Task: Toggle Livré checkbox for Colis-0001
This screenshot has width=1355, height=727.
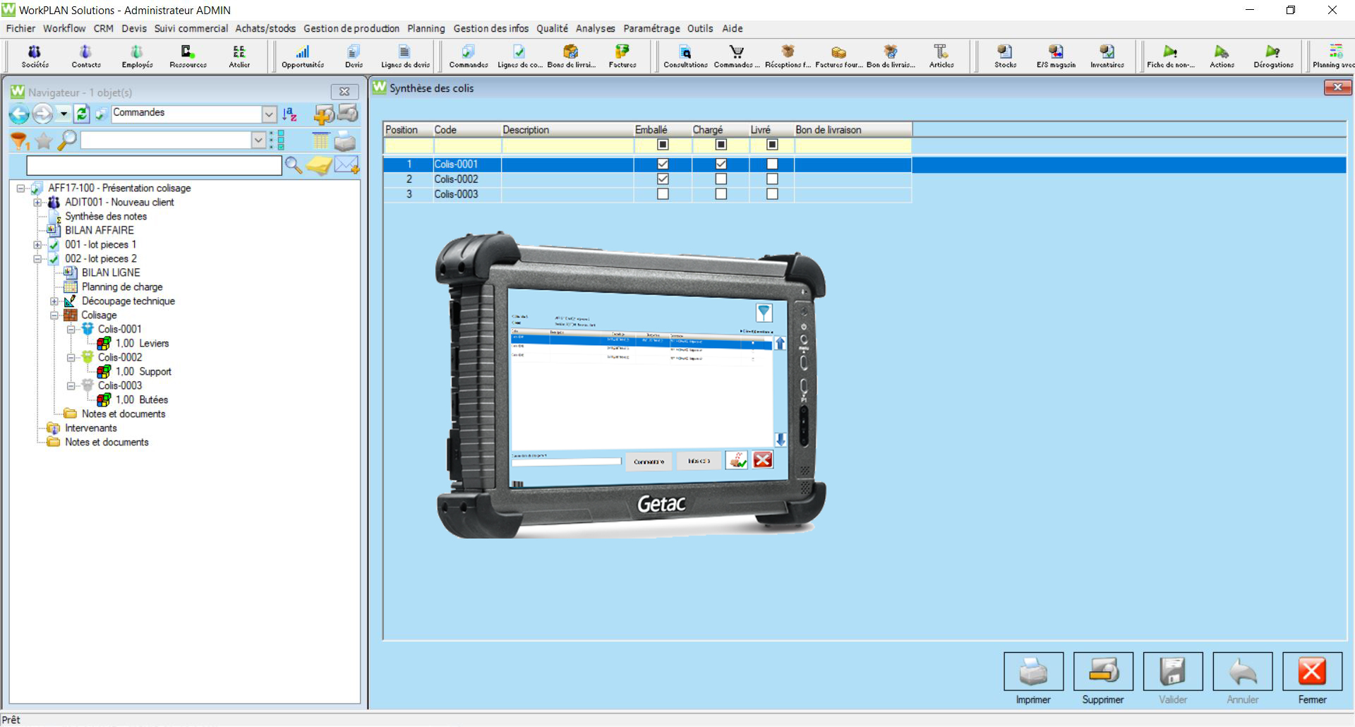Action: 772,164
